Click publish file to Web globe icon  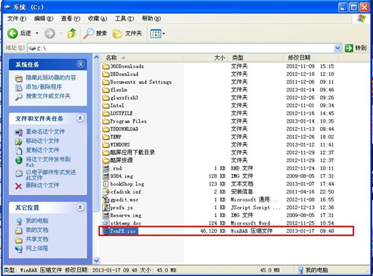(x=19, y=160)
